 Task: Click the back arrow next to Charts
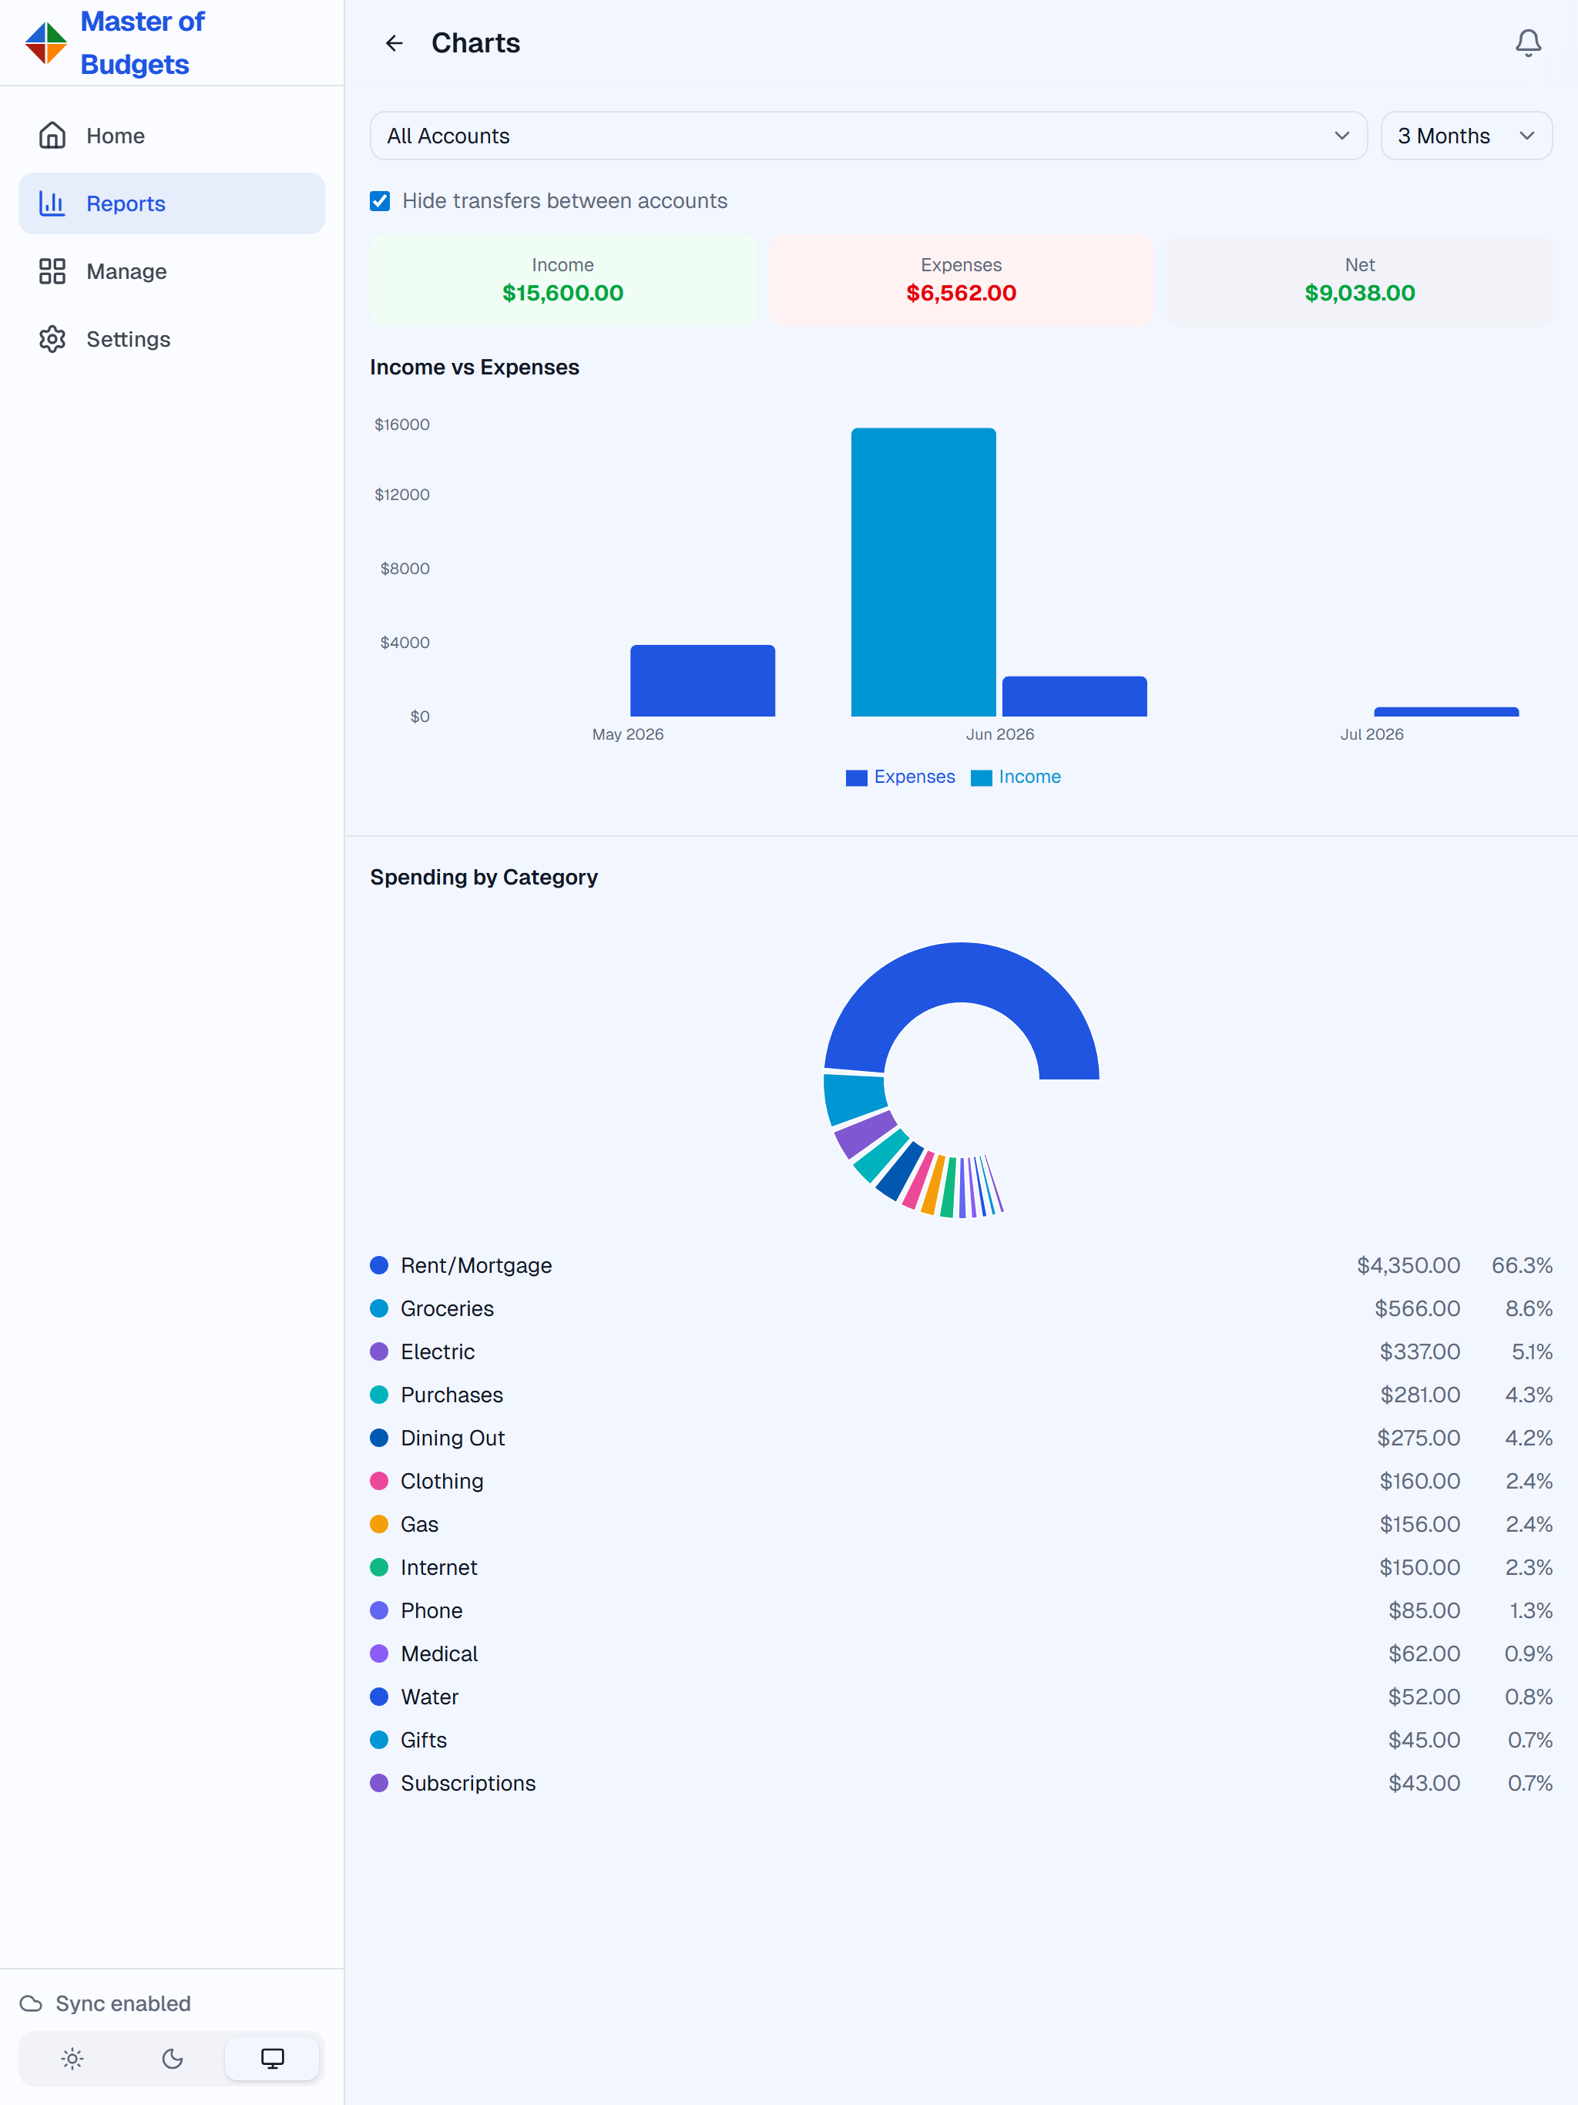[x=394, y=43]
